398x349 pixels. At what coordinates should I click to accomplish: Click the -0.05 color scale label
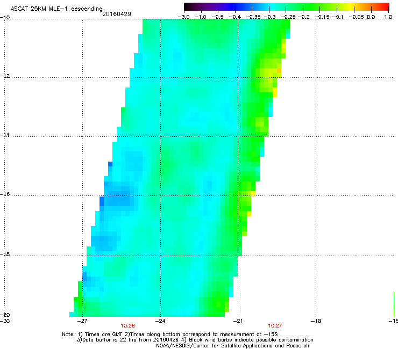click(x=357, y=17)
